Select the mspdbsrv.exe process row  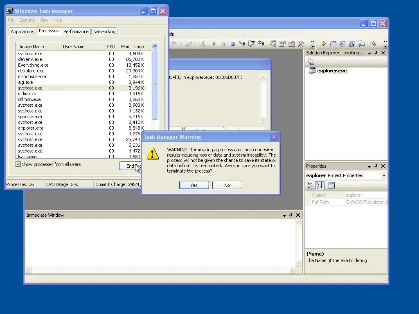81,76
